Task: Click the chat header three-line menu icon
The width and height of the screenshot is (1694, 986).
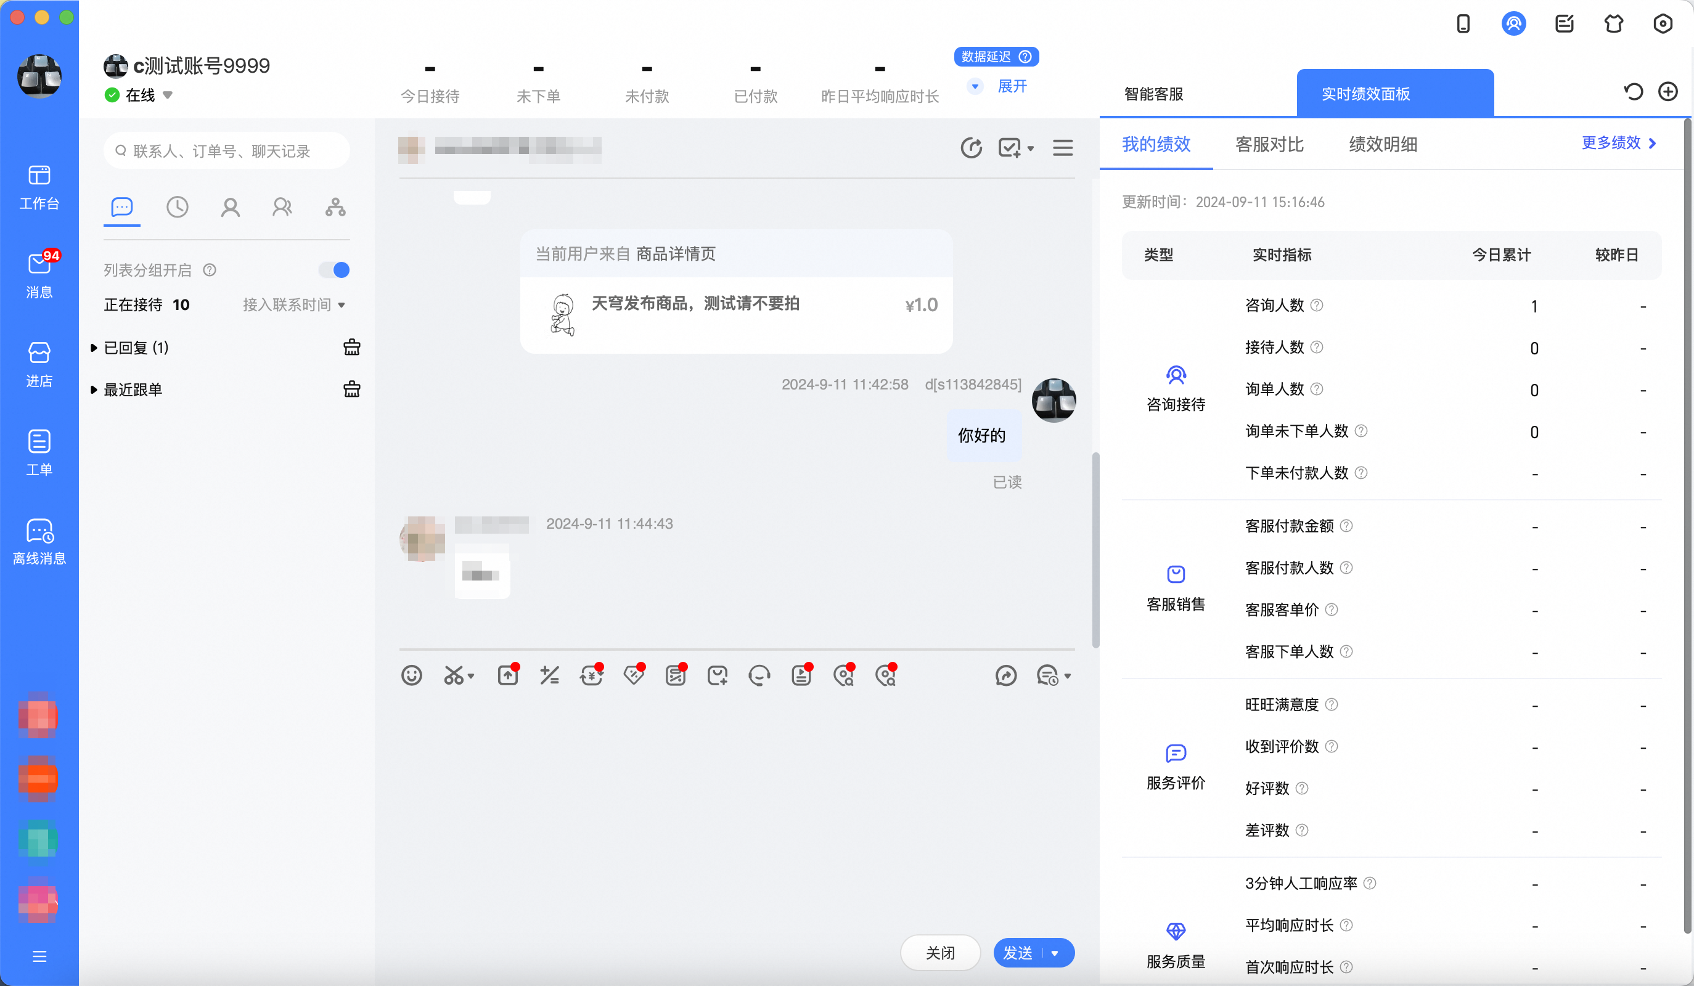Action: pyautogui.click(x=1063, y=148)
